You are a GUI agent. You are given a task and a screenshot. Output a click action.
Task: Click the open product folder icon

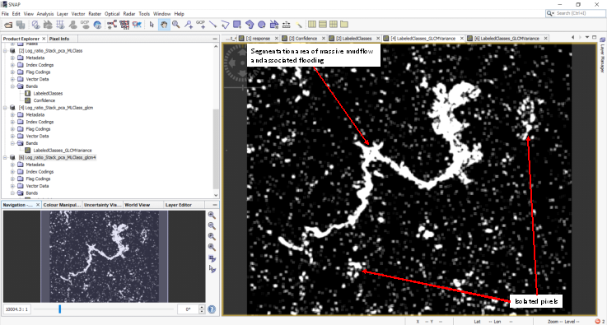click(8, 25)
